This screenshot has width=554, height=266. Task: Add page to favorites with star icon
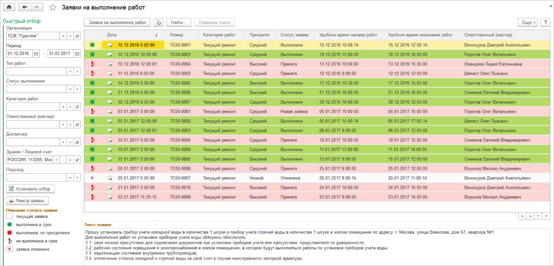53,7
